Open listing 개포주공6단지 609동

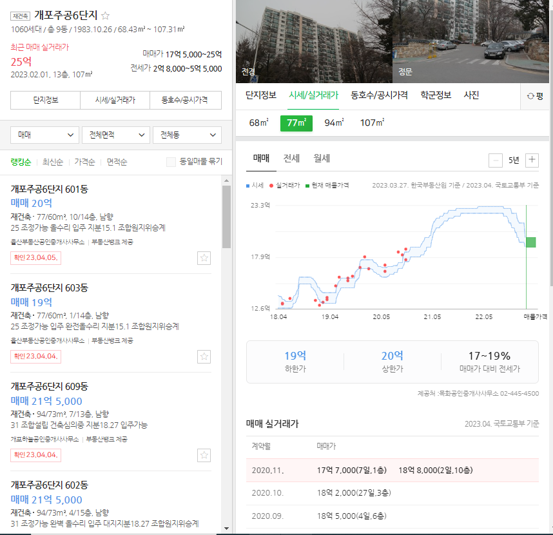50,387
